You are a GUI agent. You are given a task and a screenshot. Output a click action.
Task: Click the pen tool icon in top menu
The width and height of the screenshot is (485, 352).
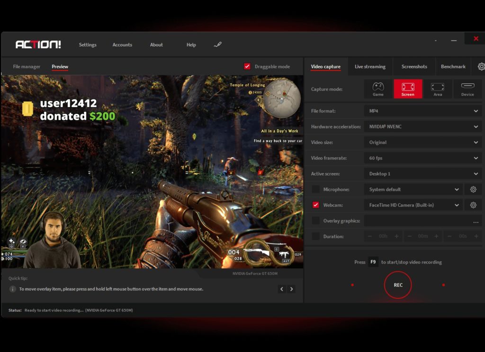218,44
